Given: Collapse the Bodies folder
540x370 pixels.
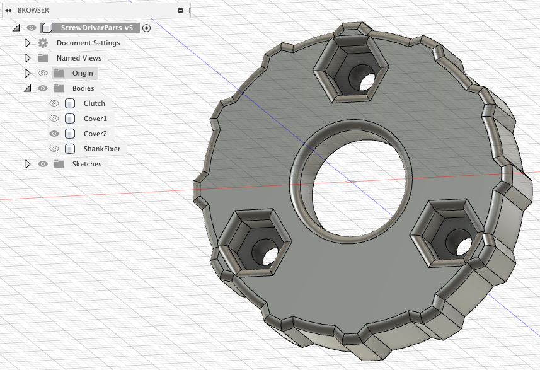Looking at the screenshot, I should 28,88.
